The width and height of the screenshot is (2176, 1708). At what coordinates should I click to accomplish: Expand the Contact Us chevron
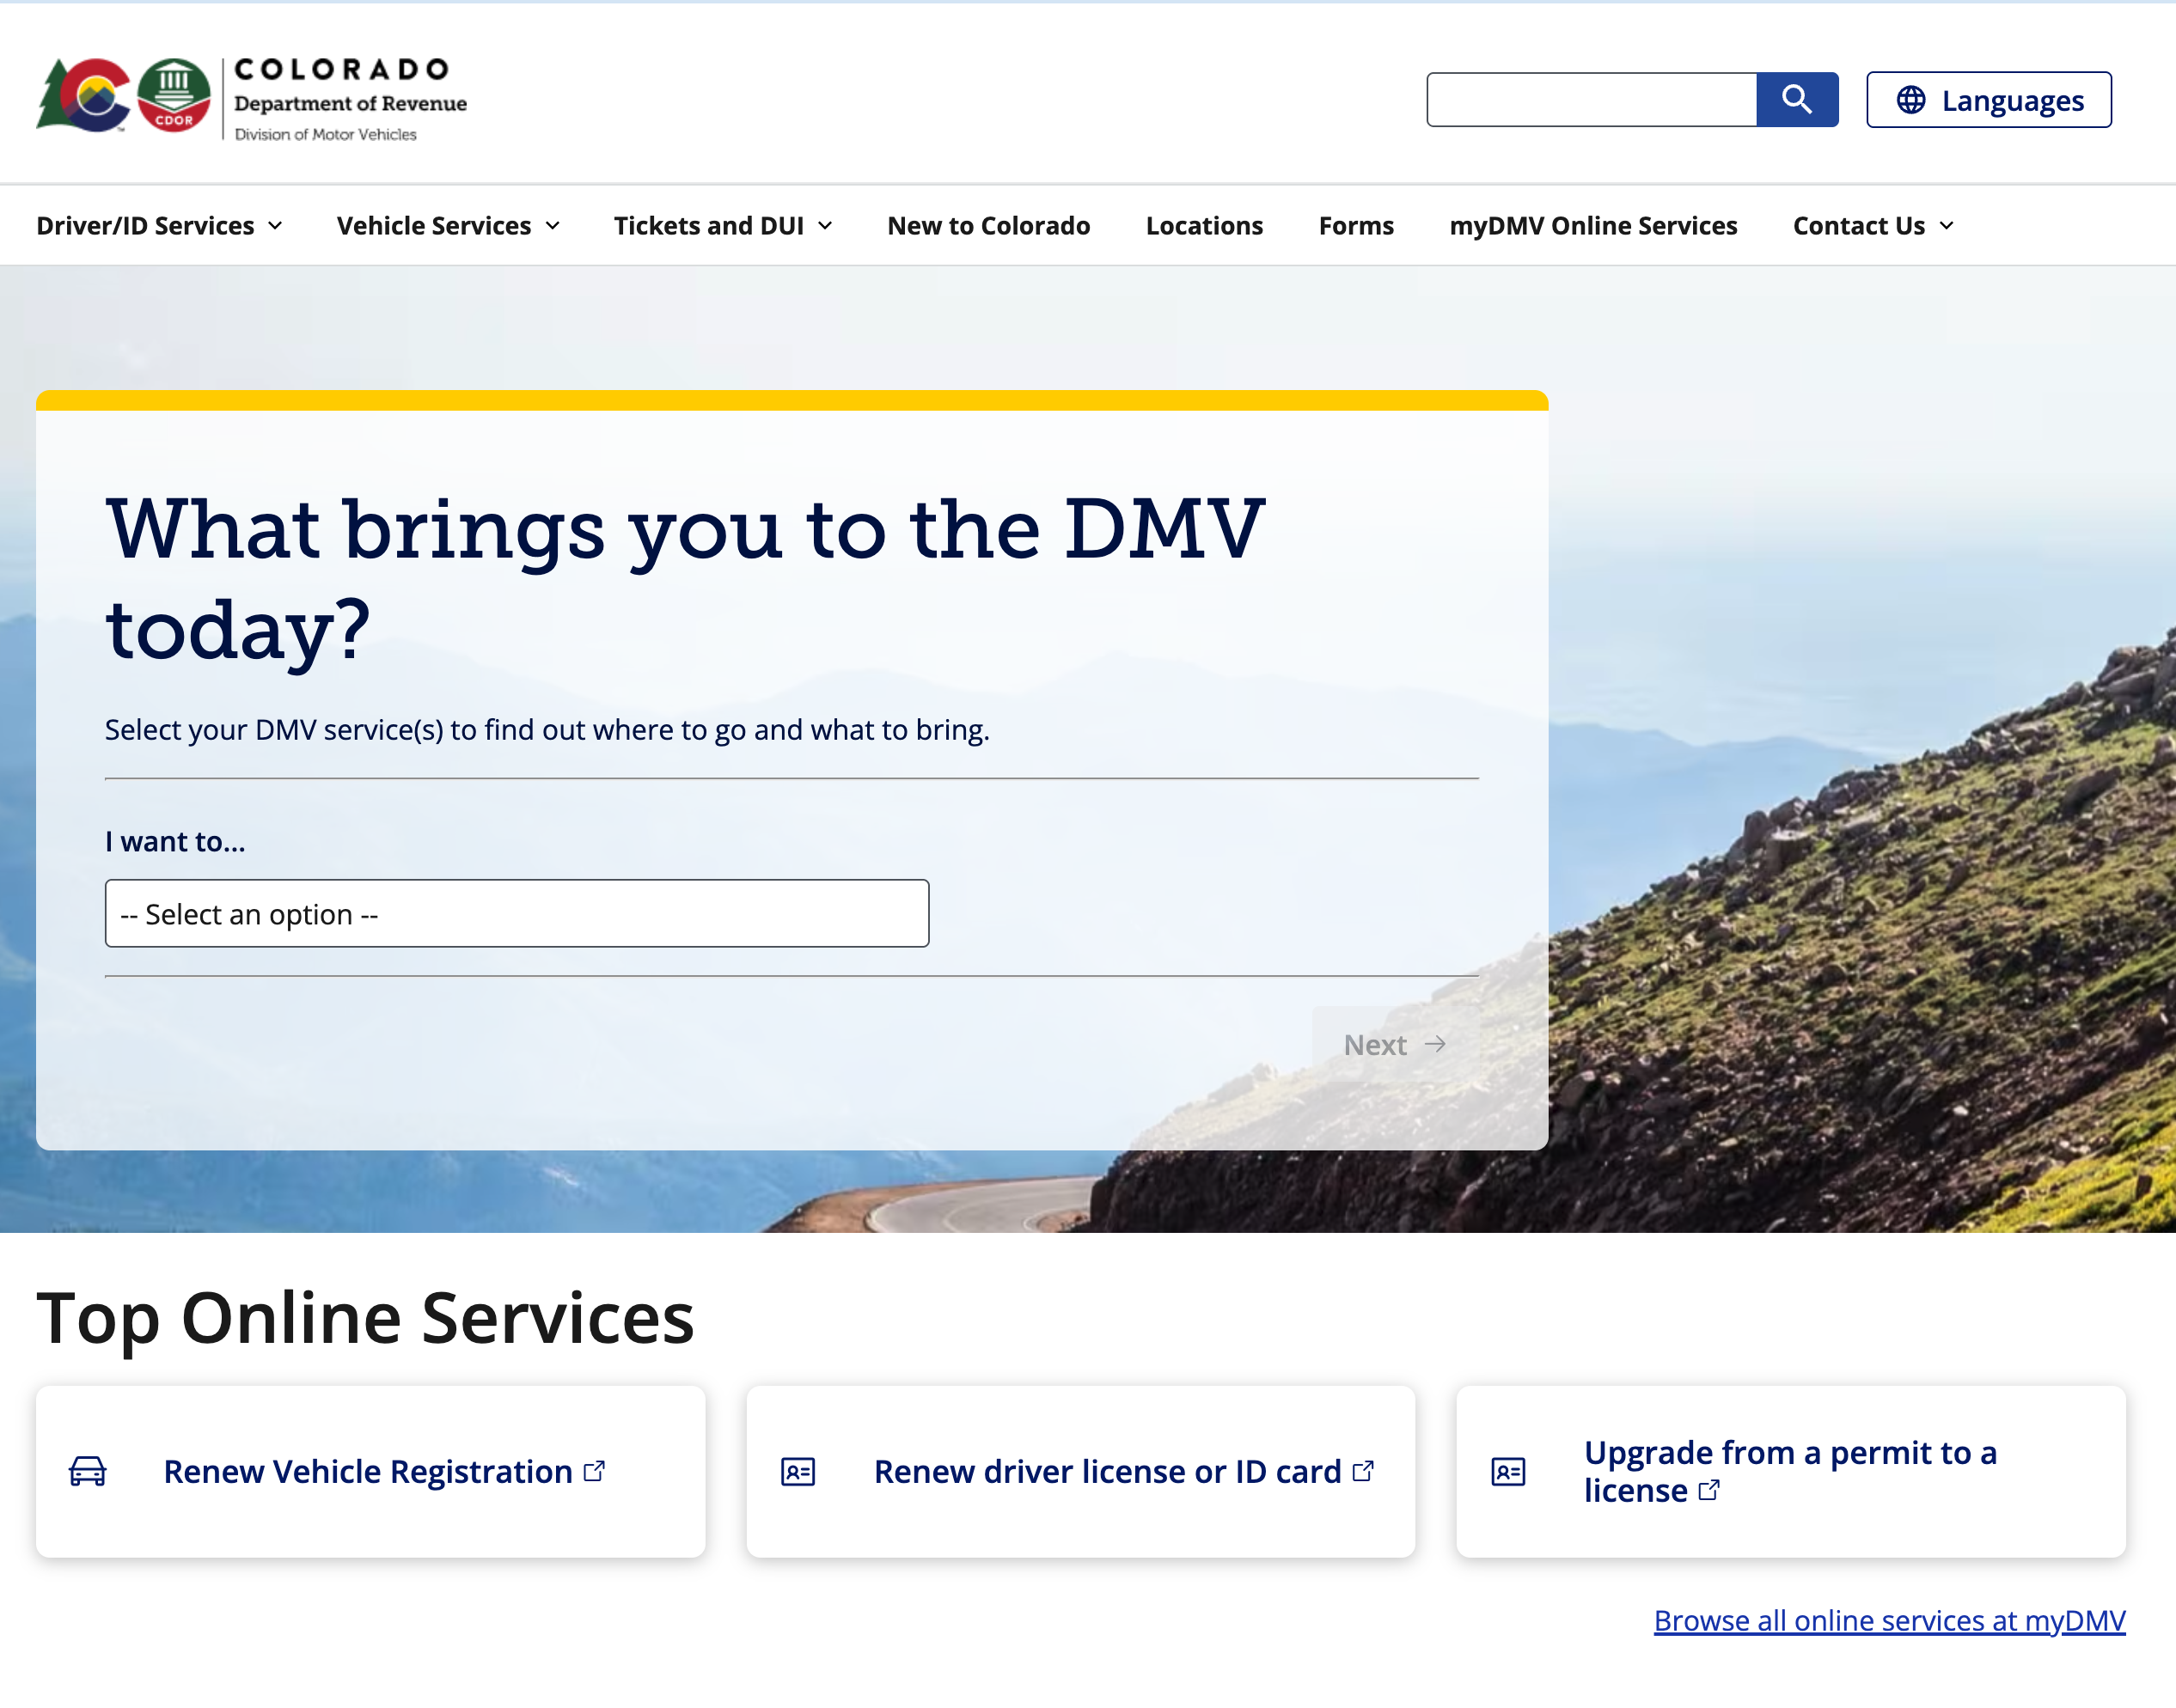pyautogui.click(x=1946, y=226)
